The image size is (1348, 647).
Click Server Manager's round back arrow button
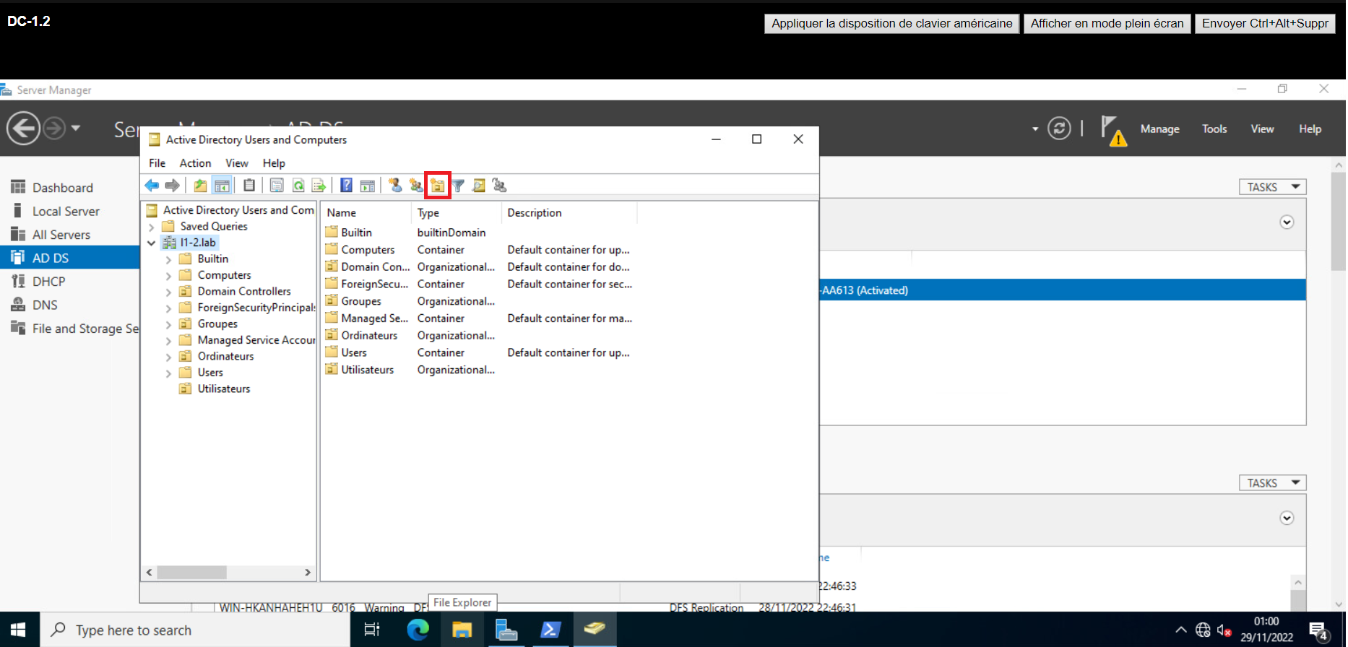tap(23, 129)
